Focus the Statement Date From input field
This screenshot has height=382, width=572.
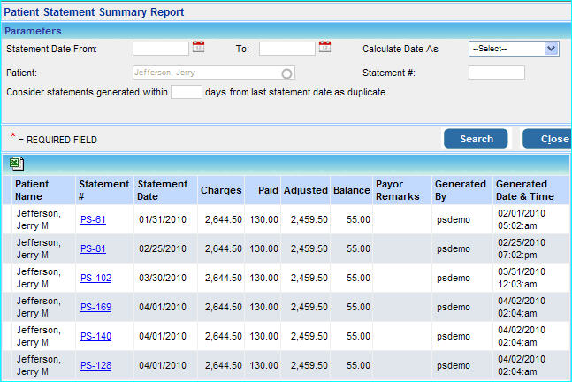point(160,49)
